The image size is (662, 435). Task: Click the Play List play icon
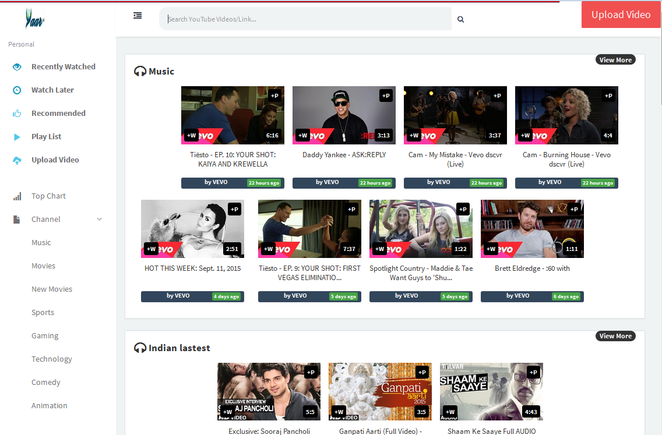pos(17,137)
